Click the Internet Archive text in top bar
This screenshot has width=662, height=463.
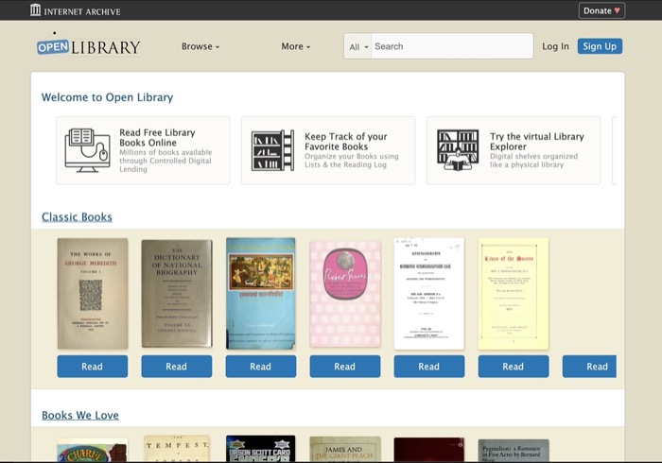82,11
